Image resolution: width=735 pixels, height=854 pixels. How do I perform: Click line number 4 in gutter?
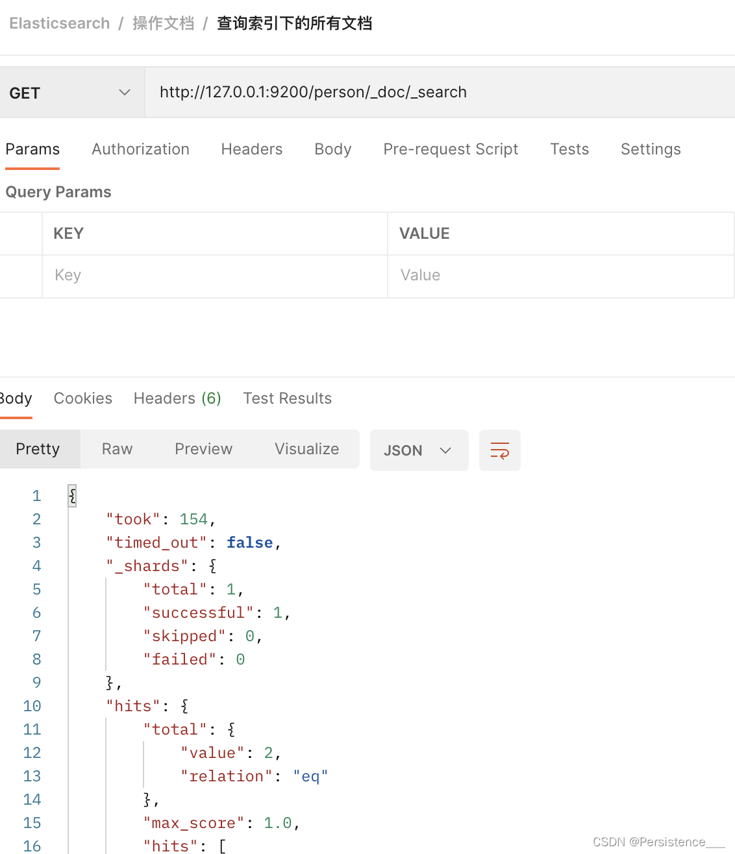pos(36,566)
